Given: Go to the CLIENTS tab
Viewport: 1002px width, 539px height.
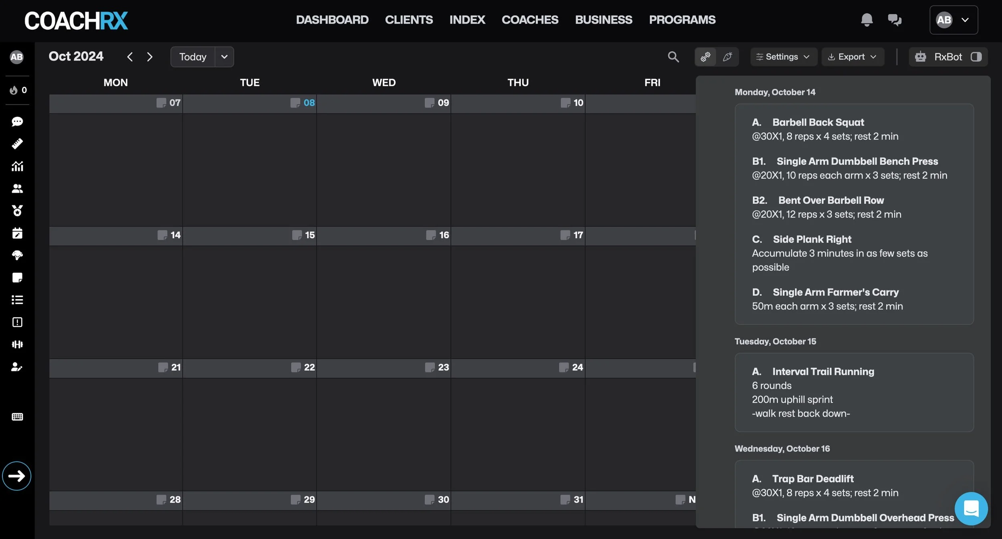Looking at the screenshot, I should [408, 20].
